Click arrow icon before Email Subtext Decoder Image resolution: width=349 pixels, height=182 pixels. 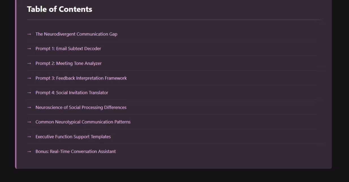[x=29, y=49]
